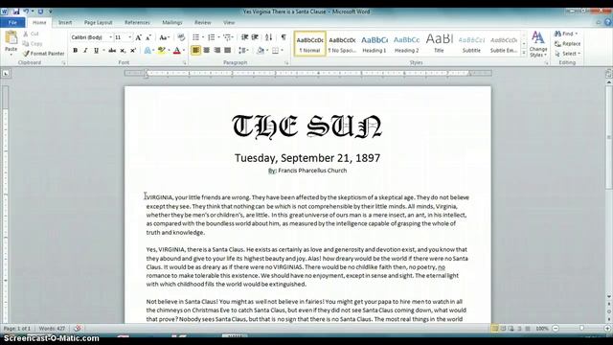Click the Replace button
613x345 pixels.
pyautogui.click(x=568, y=43)
